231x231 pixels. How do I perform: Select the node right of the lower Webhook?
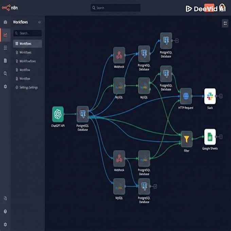(144, 159)
